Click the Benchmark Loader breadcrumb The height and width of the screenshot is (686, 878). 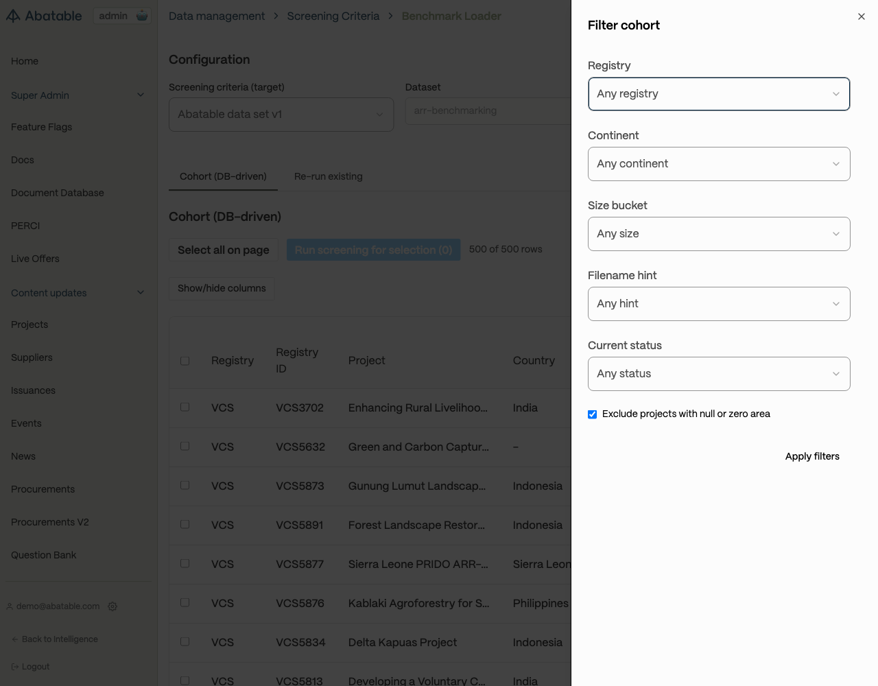coord(451,16)
